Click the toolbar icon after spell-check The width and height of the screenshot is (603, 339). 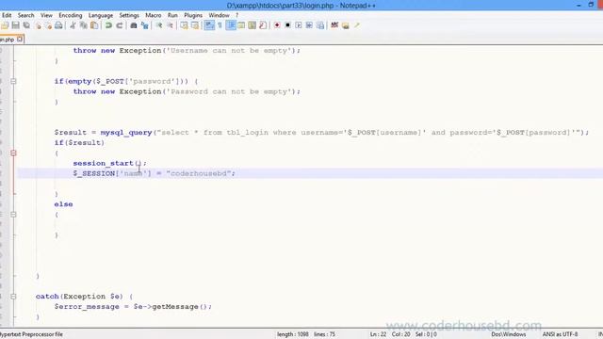346,25
